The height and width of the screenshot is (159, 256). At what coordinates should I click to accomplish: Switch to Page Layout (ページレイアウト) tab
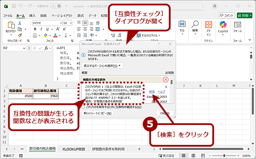[x=62, y=16]
